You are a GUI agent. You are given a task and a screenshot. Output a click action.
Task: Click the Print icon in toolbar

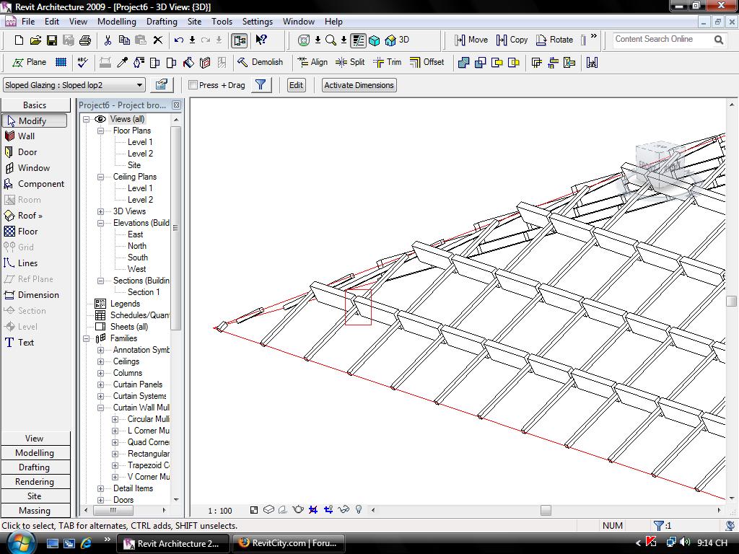coord(85,40)
